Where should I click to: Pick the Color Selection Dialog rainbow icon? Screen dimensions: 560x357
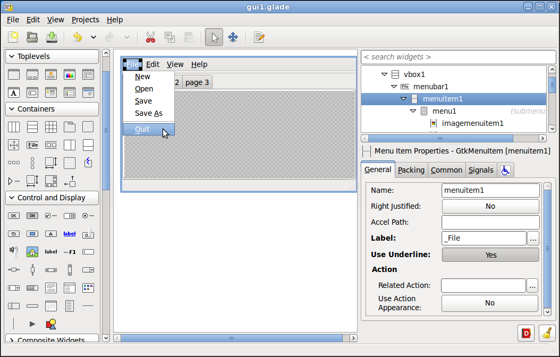coord(70,74)
